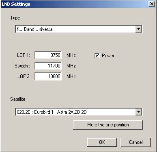Close the LNB Settings window

(152, 4)
